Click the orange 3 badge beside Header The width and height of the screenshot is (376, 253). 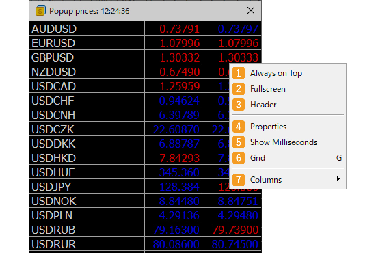pyautogui.click(x=238, y=105)
